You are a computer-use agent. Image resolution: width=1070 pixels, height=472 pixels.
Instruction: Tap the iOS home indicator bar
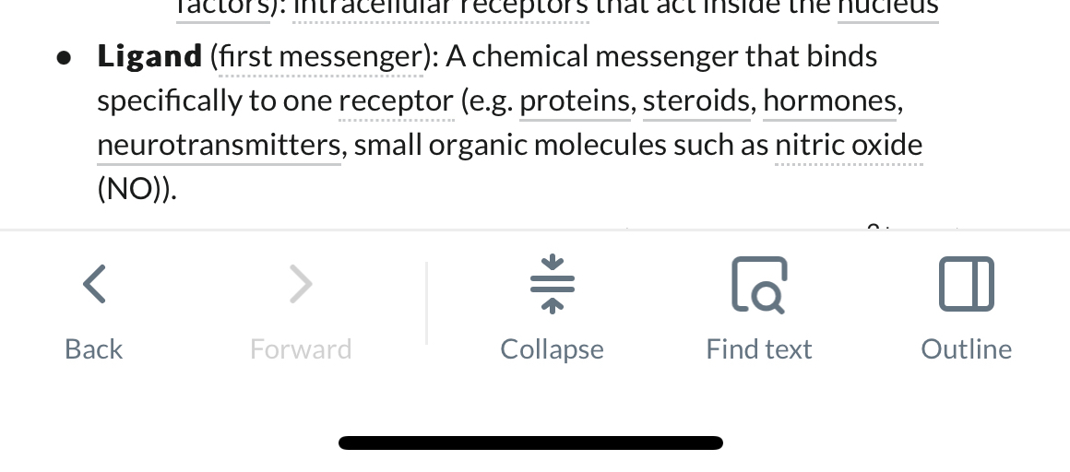[531, 443]
